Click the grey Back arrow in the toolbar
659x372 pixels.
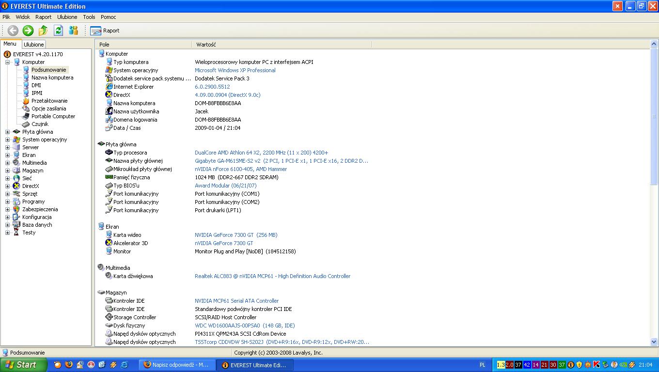click(x=13, y=31)
